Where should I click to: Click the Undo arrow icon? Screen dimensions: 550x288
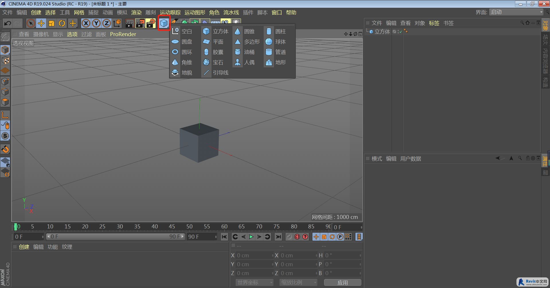(x=8, y=23)
